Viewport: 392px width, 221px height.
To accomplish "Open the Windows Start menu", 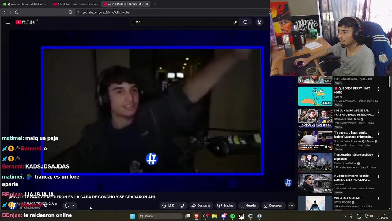I will 133,216.
